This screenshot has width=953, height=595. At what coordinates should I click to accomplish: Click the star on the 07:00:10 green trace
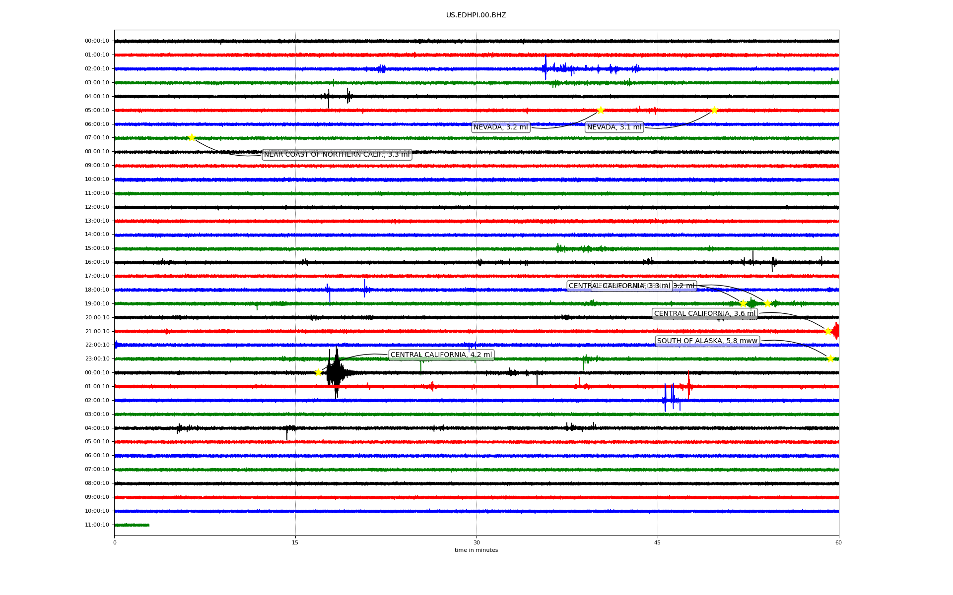coord(192,137)
